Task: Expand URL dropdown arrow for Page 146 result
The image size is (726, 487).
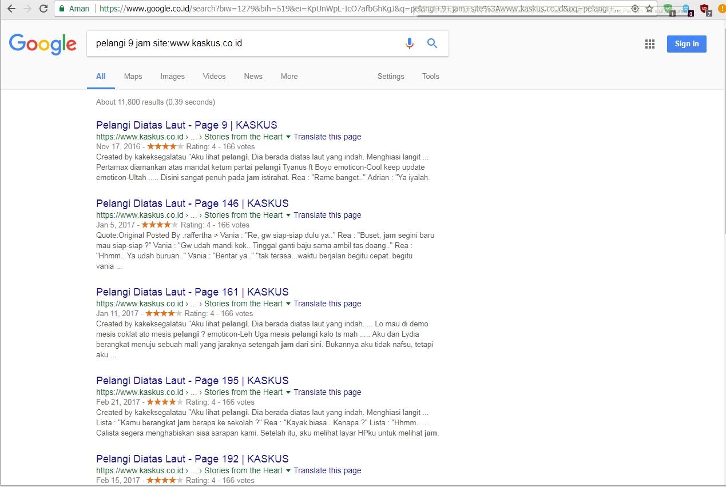Action: click(x=288, y=215)
